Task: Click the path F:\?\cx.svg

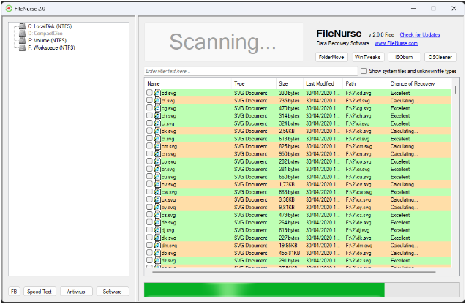Action: click(358, 199)
